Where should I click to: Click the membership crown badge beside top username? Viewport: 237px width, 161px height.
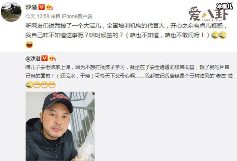coord(49,7)
